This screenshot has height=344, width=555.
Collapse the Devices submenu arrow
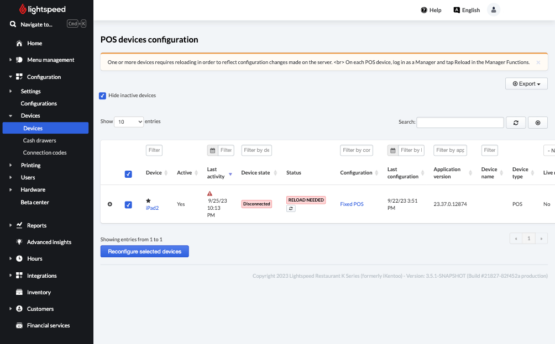(x=11, y=115)
